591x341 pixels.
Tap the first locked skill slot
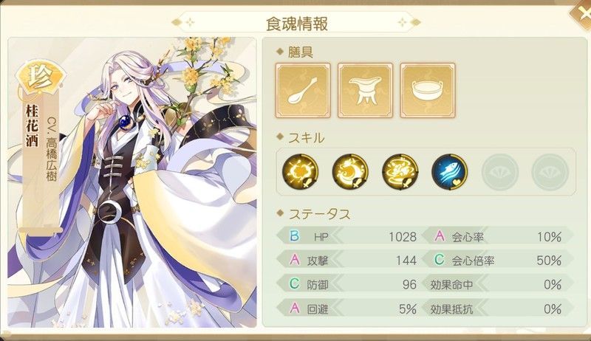pos(500,172)
